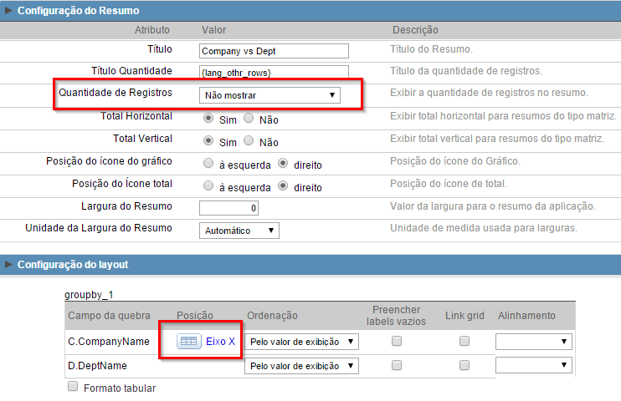The height and width of the screenshot is (401, 621).
Task: Collapse the Configuração do Resumo section arrow
Action: 8,11
